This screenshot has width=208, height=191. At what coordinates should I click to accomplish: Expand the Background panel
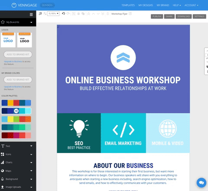pos(18,179)
